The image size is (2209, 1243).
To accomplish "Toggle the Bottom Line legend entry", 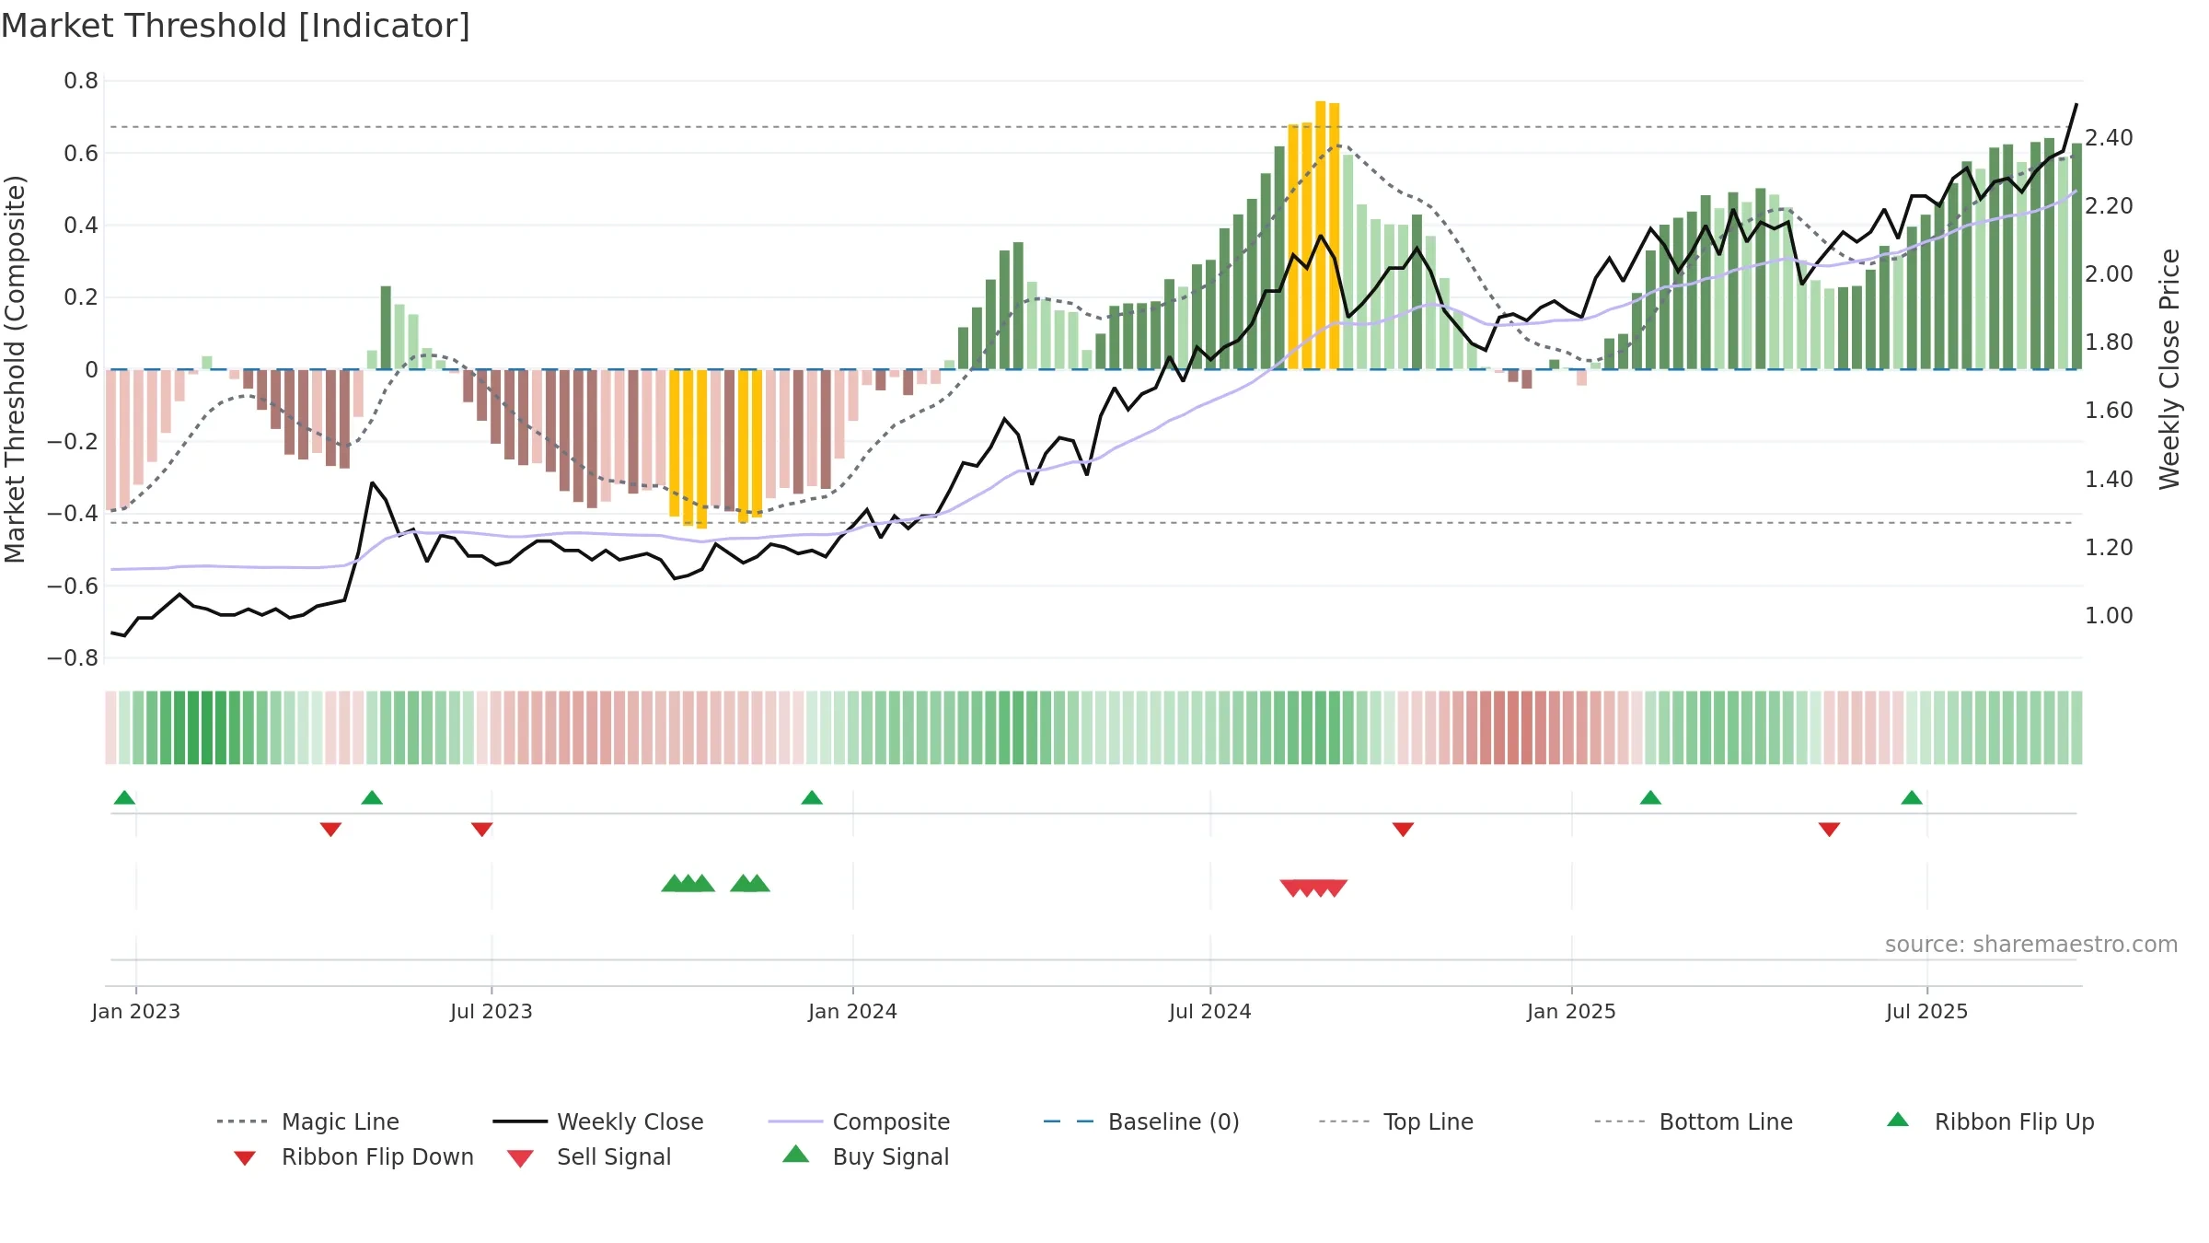I will [1694, 1121].
